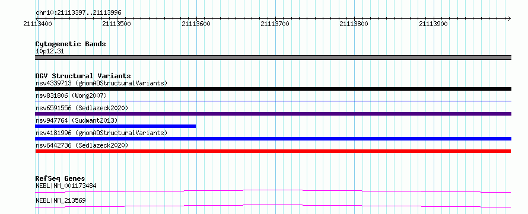The image size is (528, 214).
Task: Select the red nsv6442736 variant bar
Action: (273, 151)
